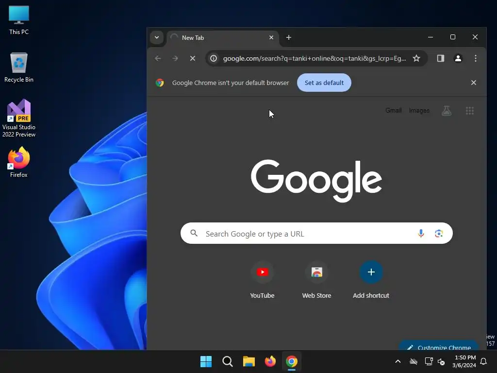Select This PC desktop icon
Viewport: 497px width, 373px height.
pos(19,20)
